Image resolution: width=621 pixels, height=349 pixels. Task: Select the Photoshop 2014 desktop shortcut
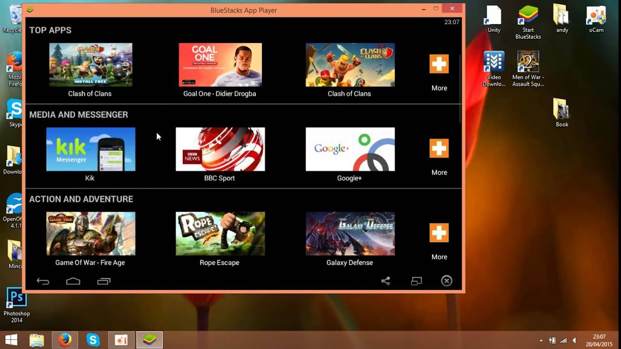pos(16,305)
